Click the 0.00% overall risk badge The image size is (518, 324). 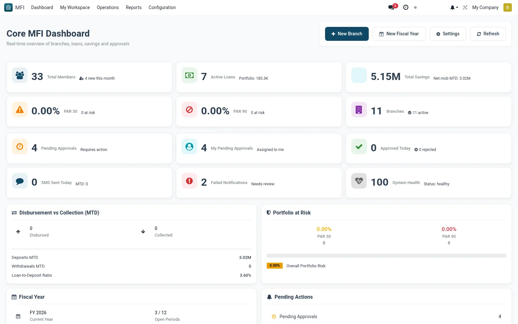pos(275,266)
